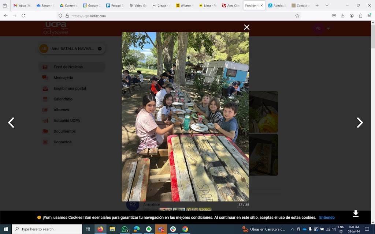This screenshot has height=234, width=375.
Task: Click the PB user avatar
Action: click(x=318, y=29)
